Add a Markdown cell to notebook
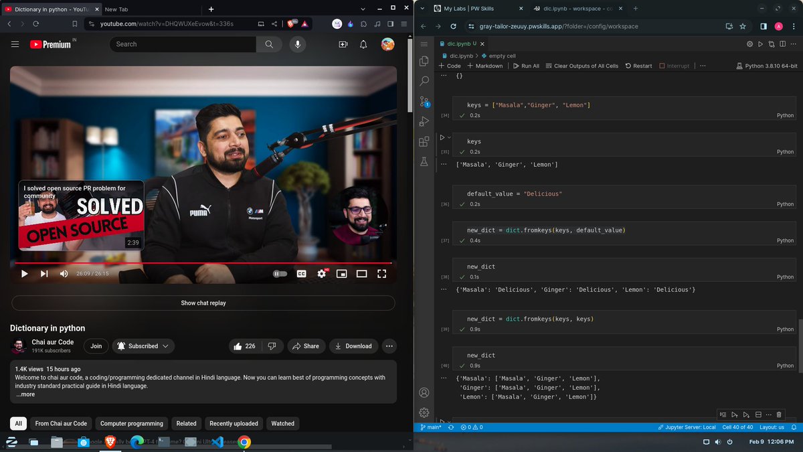The image size is (803, 452). click(485, 66)
